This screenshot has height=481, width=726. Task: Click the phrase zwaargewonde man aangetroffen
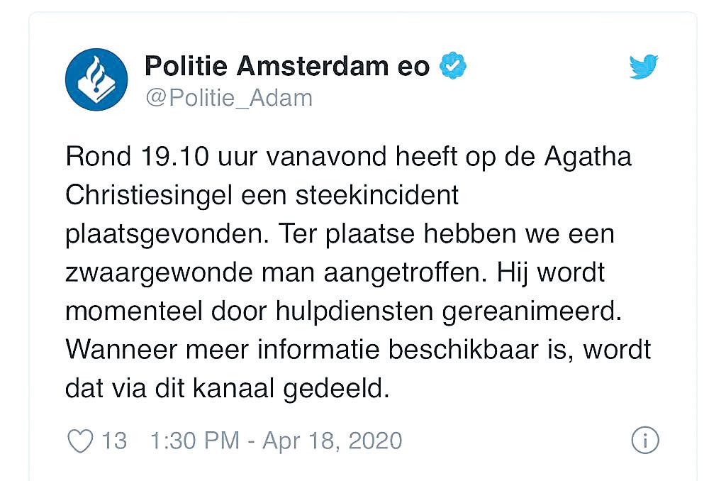point(277,273)
